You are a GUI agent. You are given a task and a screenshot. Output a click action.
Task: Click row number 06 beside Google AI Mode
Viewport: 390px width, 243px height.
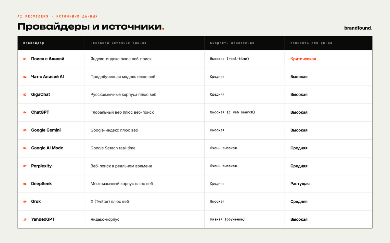coord(25,148)
